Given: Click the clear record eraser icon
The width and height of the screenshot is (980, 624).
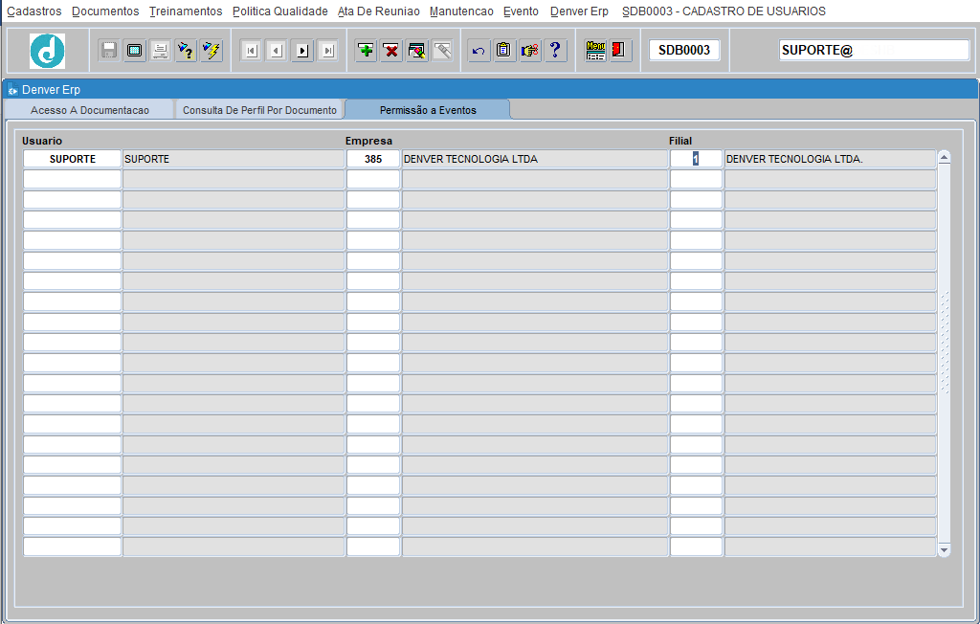Looking at the screenshot, I should coord(417,51).
